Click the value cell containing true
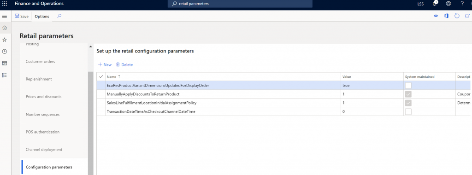This screenshot has height=175, width=472. point(372,85)
